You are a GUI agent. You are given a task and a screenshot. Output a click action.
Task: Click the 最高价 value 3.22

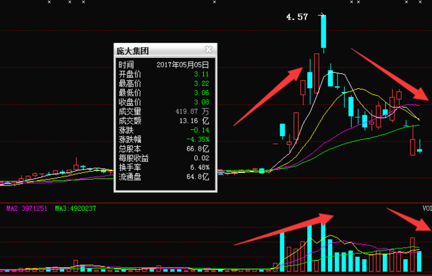point(201,83)
